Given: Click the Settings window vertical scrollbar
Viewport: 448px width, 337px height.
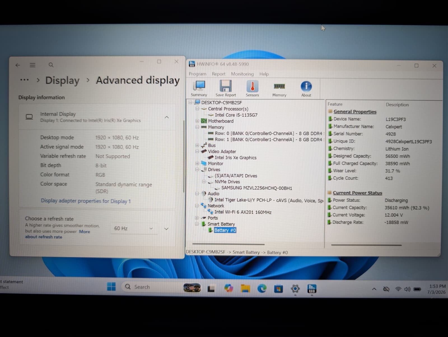Looking at the screenshot, I should point(183,157).
